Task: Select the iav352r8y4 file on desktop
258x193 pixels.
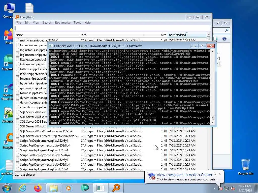Action: pos(7,167)
